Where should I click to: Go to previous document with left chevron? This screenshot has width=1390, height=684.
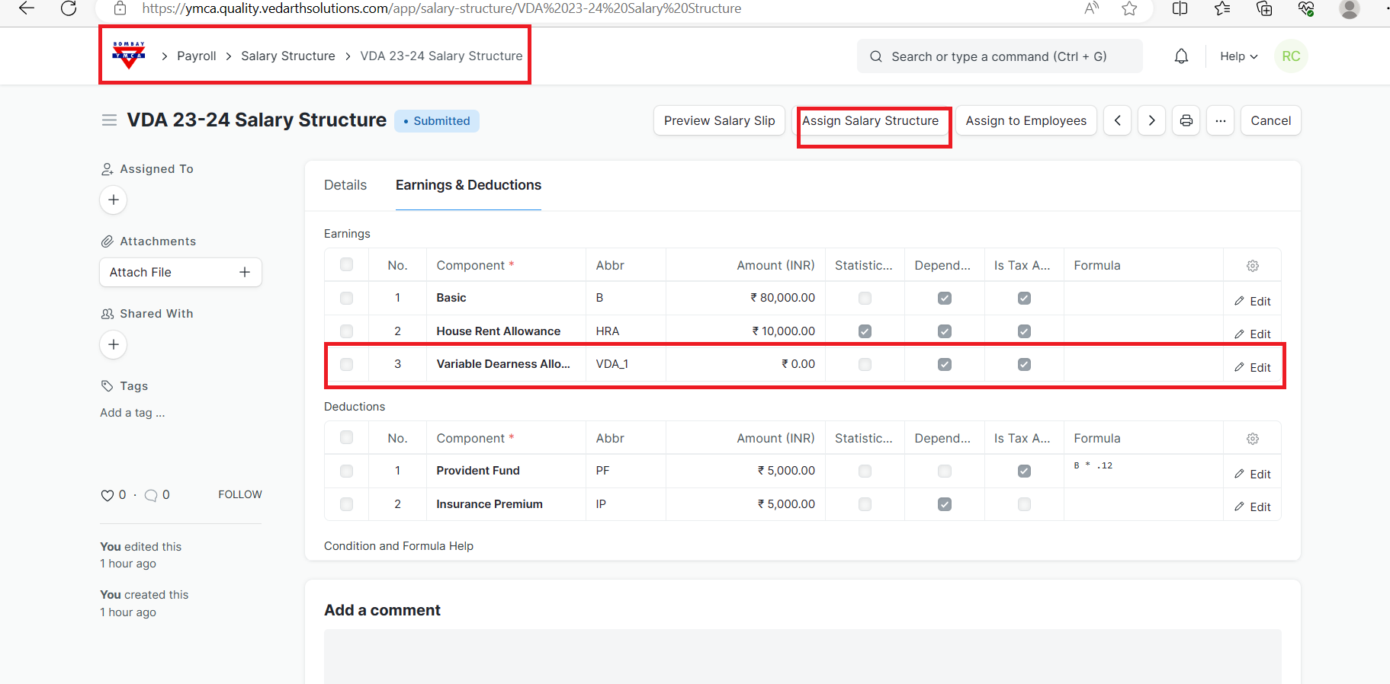pyautogui.click(x=1117, y=120)
